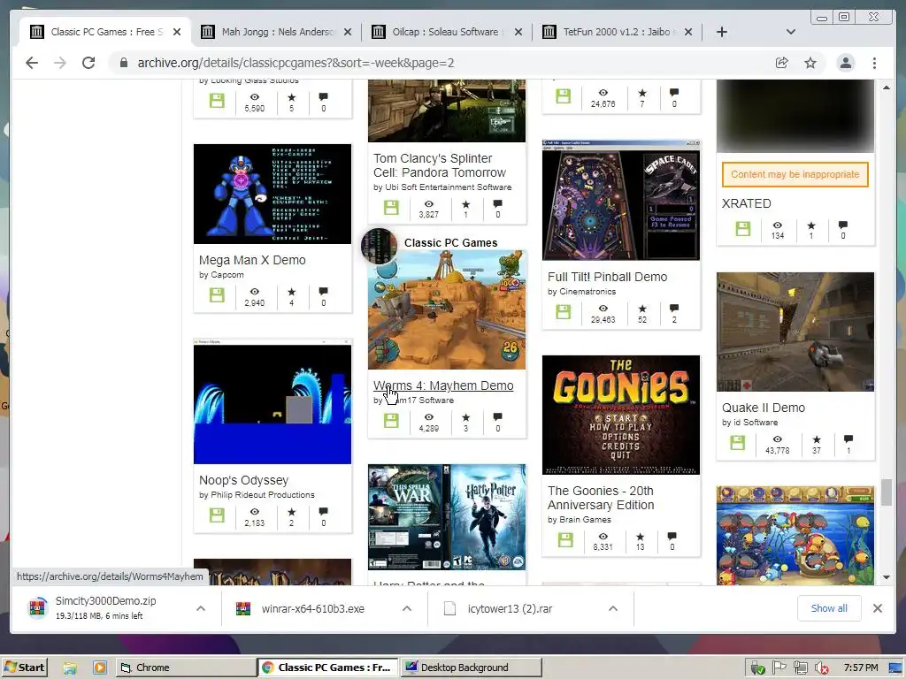Reload the current page

(x=88, y=63)
